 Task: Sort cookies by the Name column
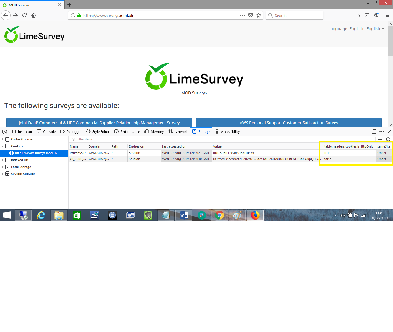(x=78, y=146)
